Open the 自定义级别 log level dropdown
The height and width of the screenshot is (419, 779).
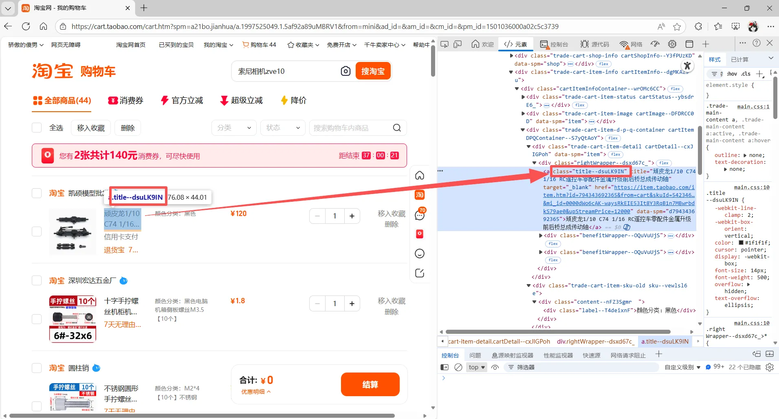click(681, 367)
